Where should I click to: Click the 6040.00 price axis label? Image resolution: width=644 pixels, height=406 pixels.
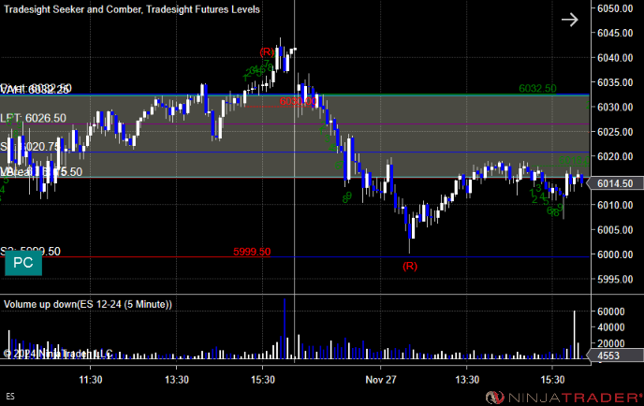pos(615,58)
